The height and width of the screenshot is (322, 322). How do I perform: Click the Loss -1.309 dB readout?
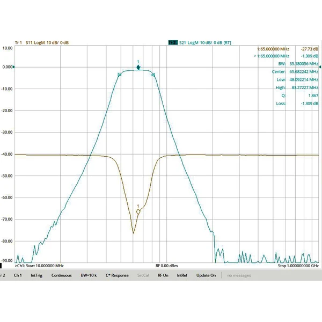(x=297, y=104)
